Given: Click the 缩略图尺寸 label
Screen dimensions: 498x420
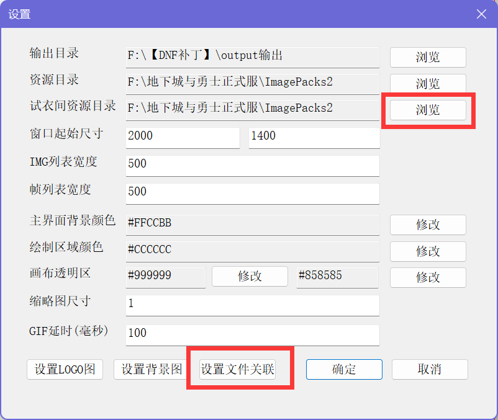Looking at the screenshot, I should pos(60,301).
